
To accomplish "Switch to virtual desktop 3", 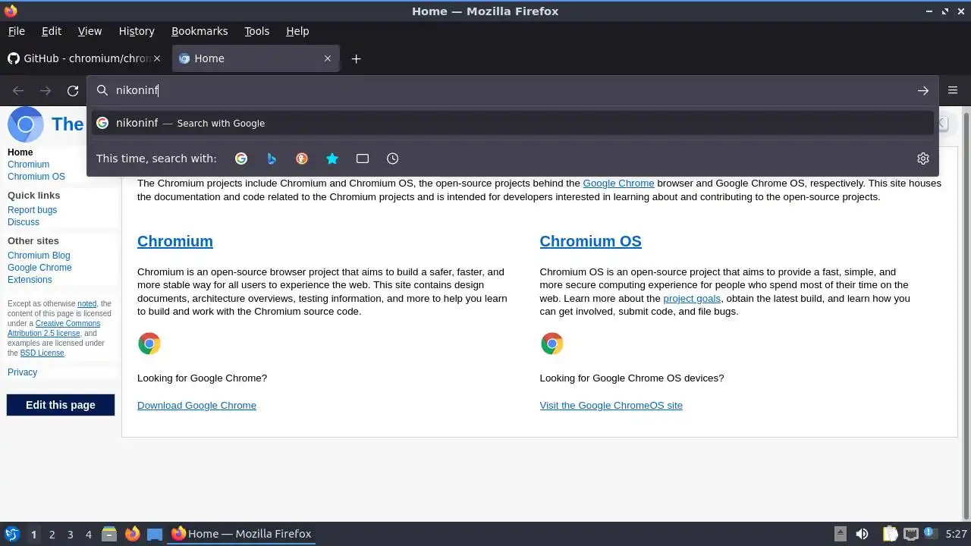I will (70, 534).
